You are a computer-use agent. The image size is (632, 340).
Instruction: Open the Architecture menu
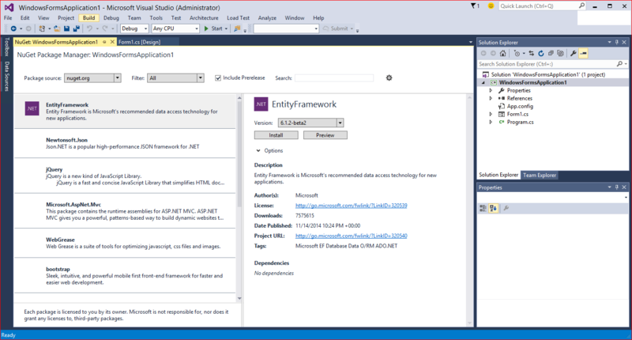tap(204, 17)
